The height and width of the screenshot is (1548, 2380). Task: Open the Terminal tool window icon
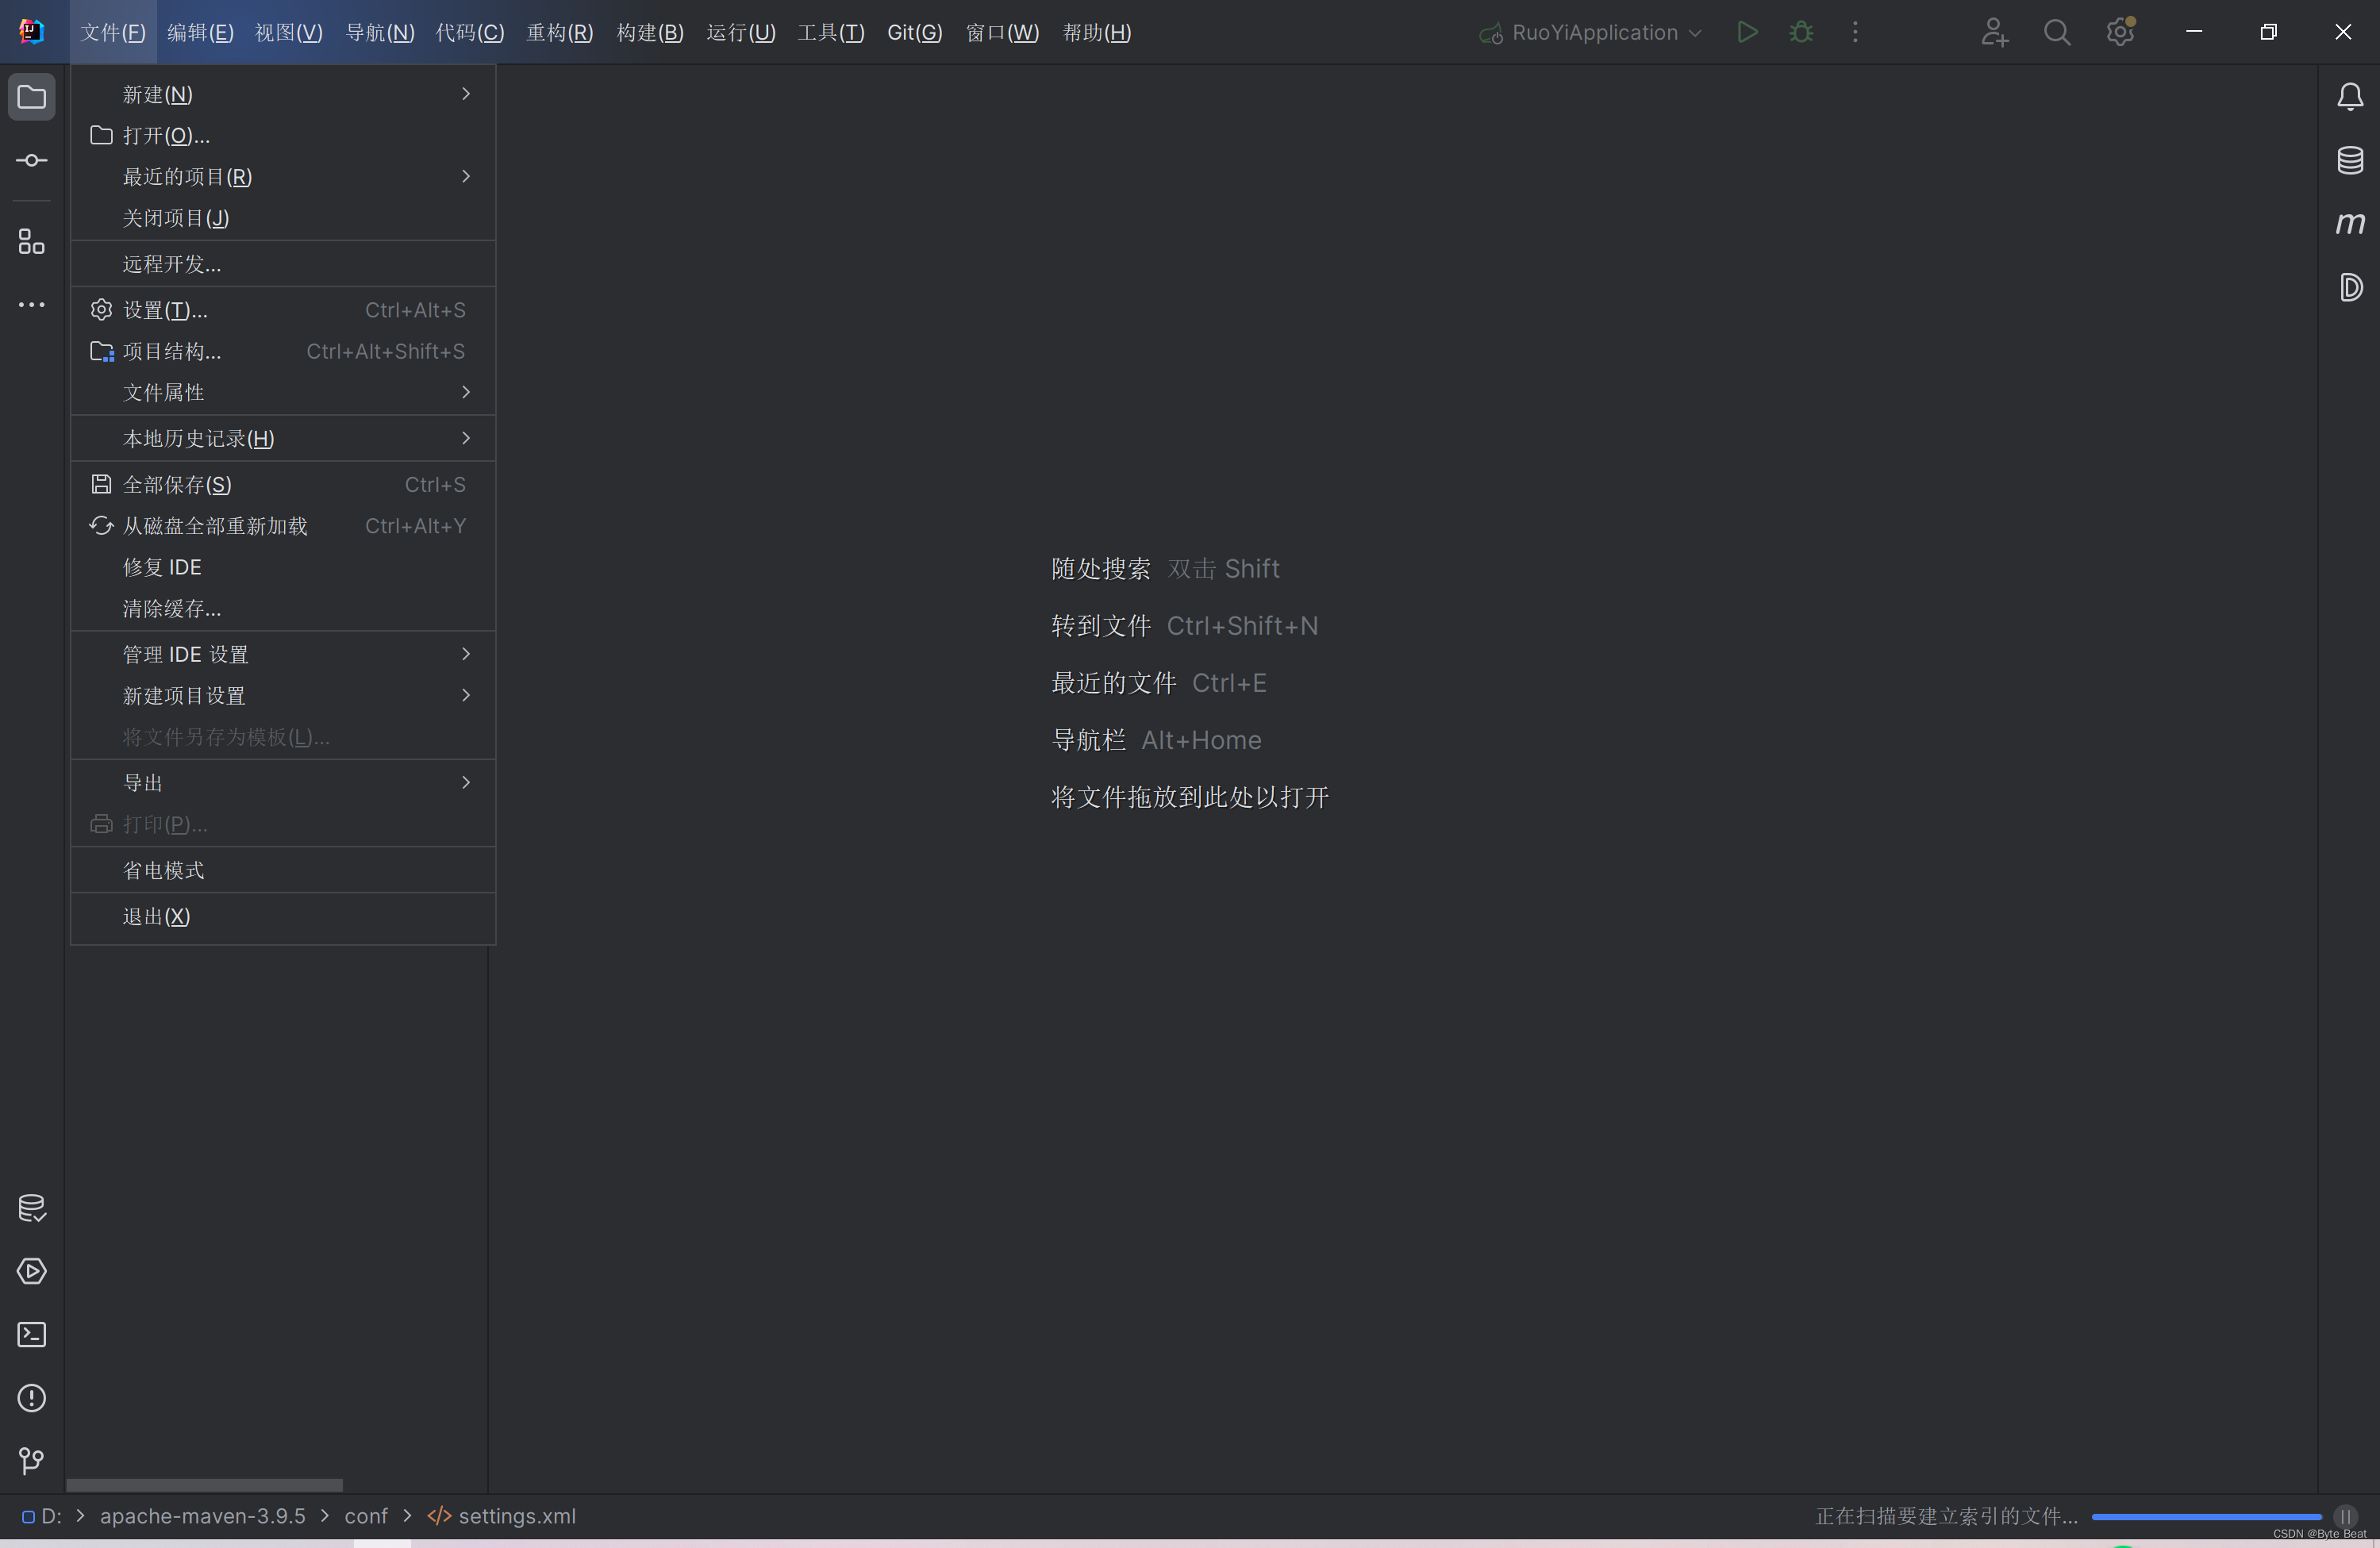click(x=32, y=1334)
